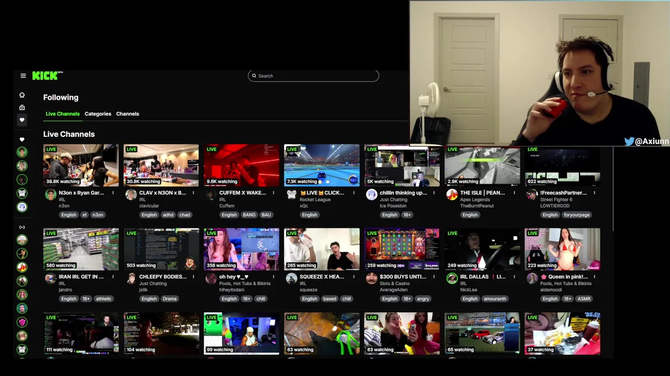Open options menu for CUFFEM X WAKE stream
Viewport: 670px width, 376px height.
click(273, 193)
